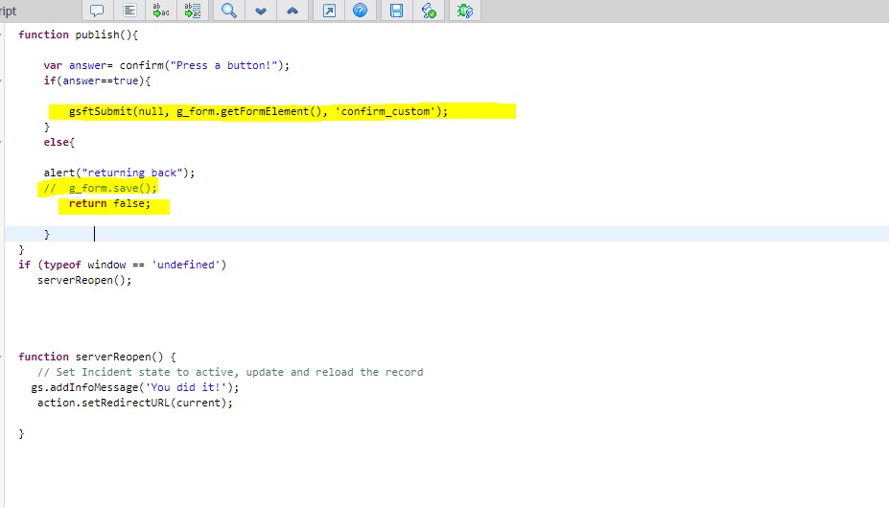Screen dimensions: 889x508
Task: Click the magnifying glass search icon
Action: 228,11
